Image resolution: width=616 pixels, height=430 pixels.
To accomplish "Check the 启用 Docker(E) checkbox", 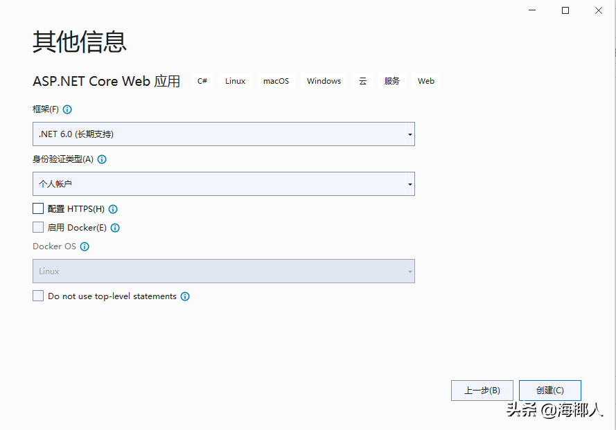I will pyautogui.click(x=38, y=227).
